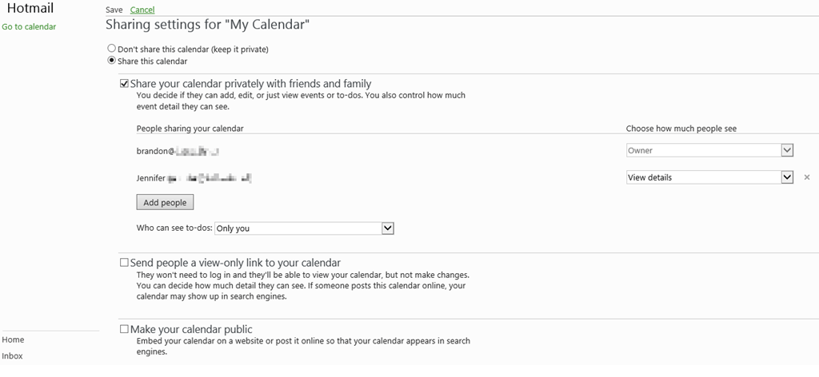
Task: Check 'Make your calendar public' option
Action: click(124, 329)
